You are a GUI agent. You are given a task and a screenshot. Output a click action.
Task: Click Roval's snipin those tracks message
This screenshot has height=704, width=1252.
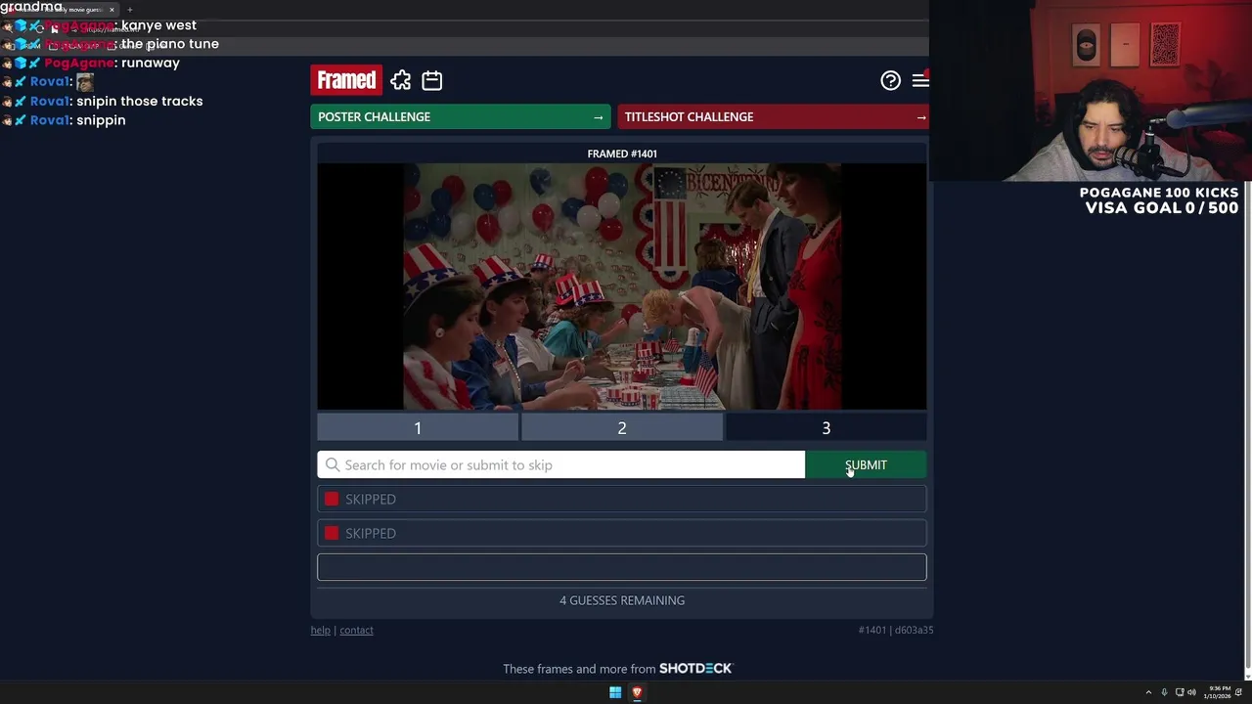click(x=104, y=101)
